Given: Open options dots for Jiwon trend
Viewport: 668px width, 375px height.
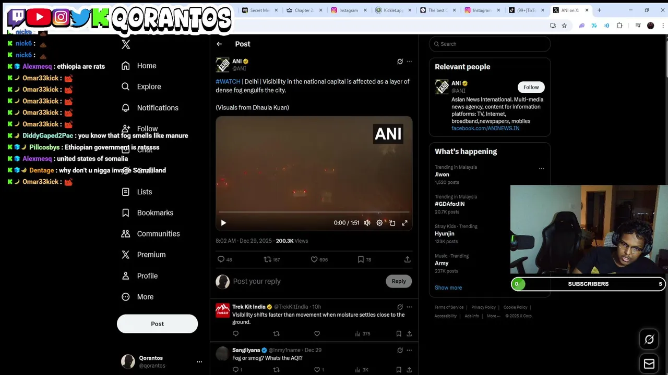Looking at the screenshot, I should tap(541, 168).
